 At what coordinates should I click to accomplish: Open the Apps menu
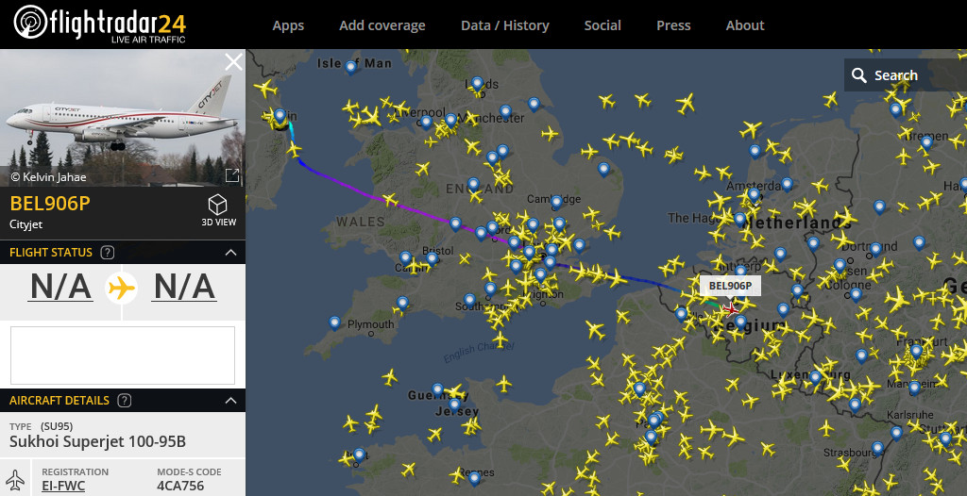point(288,25)
